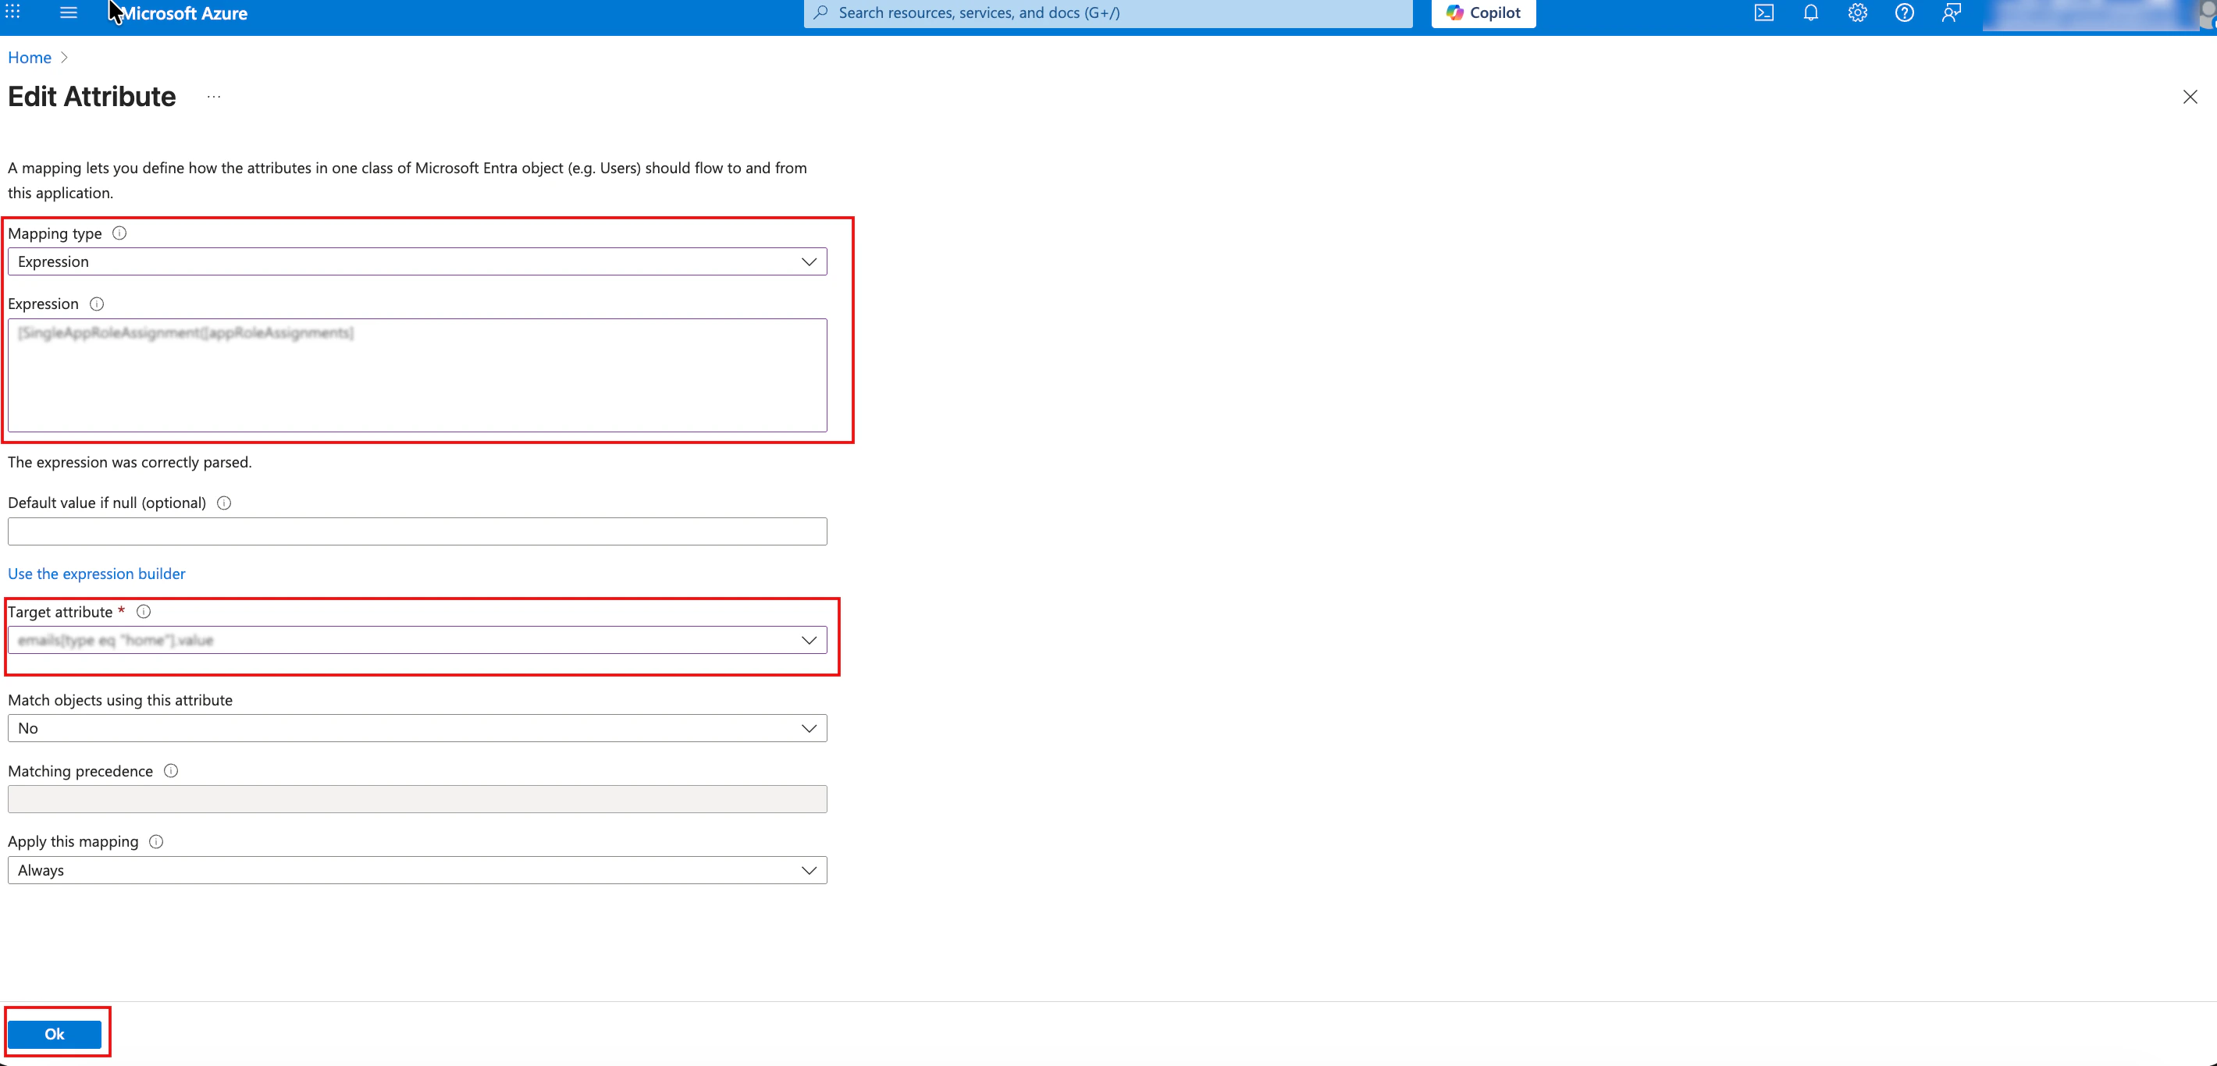Click the Default value if null field
Viewport: 2217px width, 1066px height.
pos(418,531)
